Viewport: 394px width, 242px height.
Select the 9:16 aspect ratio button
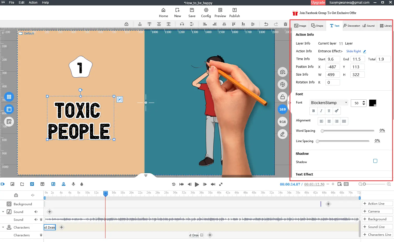pyautogui.click(x=283, y=122)
